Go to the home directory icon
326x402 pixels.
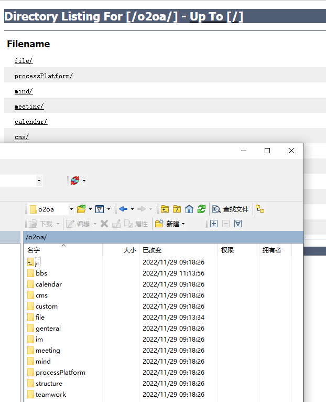pos(189,209)
